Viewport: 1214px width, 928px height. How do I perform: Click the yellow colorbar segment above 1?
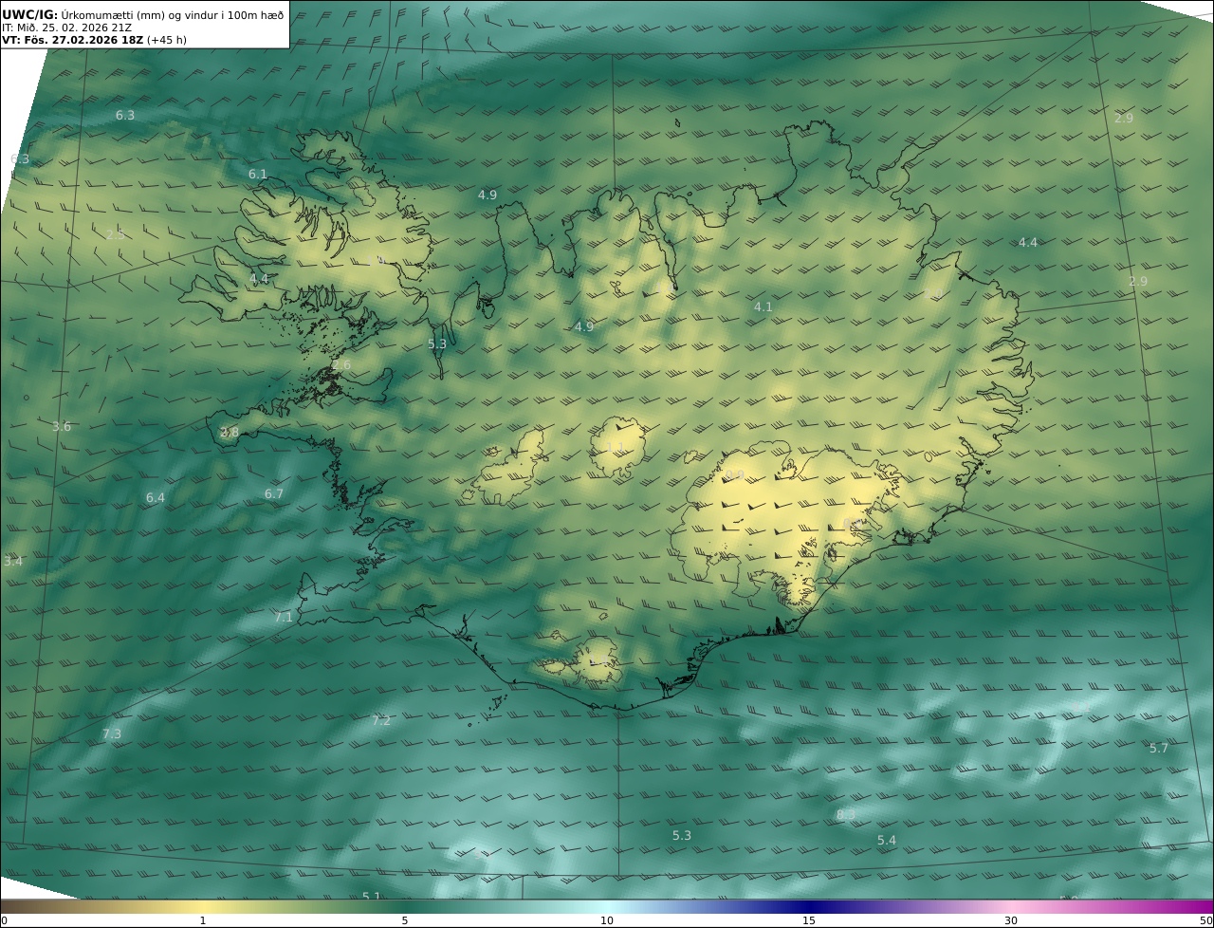203,906
